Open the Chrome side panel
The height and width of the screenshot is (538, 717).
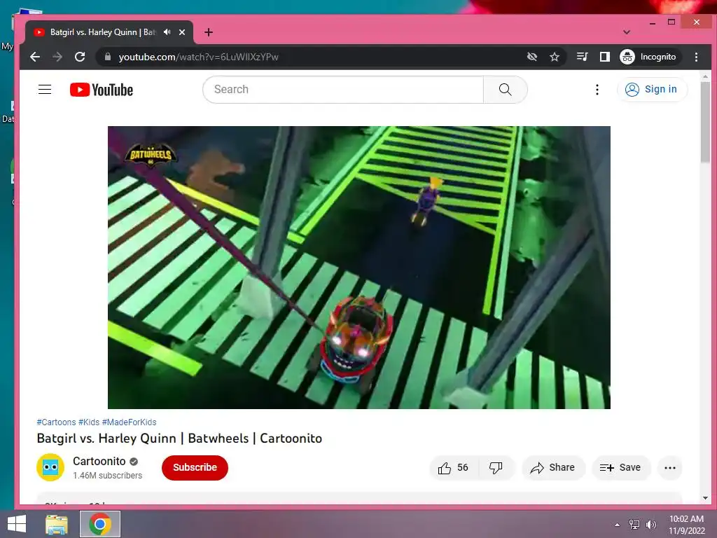604,57
